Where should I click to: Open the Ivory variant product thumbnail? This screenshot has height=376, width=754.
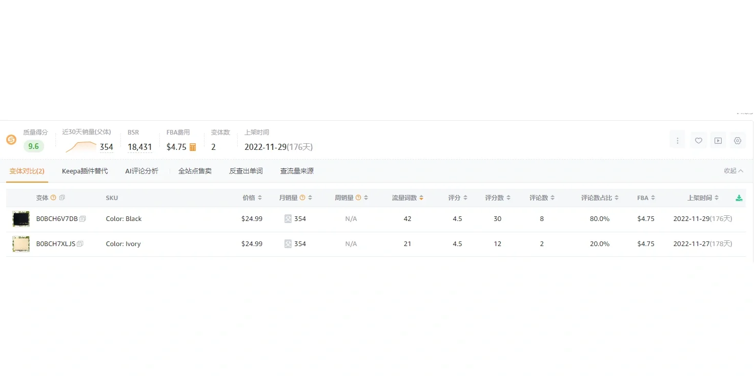click(21, 244)
